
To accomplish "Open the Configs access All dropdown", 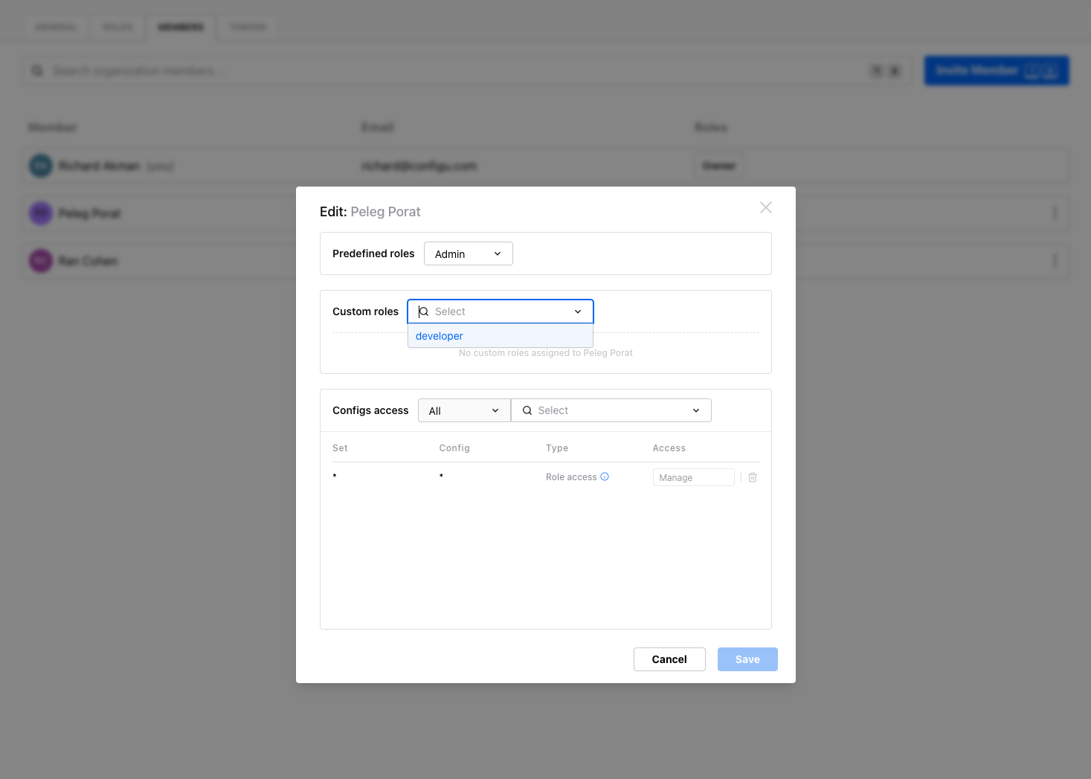I will [464, 410].
